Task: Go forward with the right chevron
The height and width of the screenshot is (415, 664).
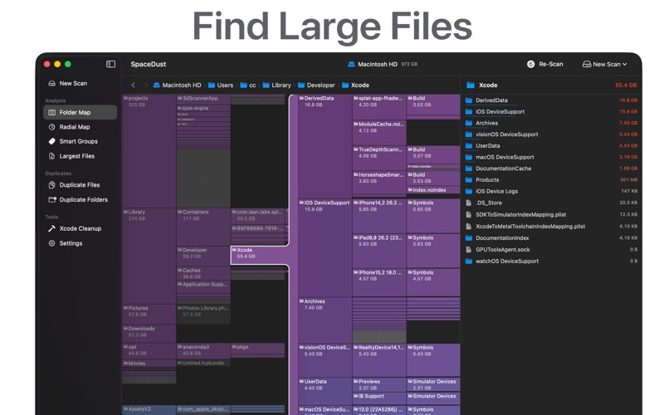Action: tap(146, 85)
